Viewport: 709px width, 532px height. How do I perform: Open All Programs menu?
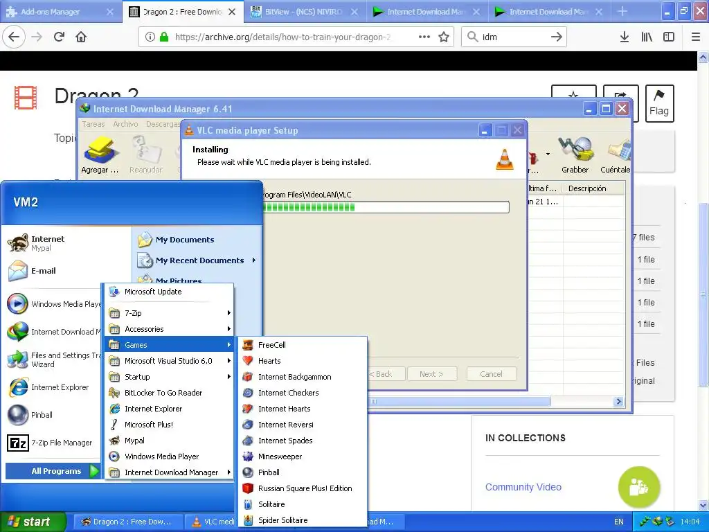coord(53,471)
